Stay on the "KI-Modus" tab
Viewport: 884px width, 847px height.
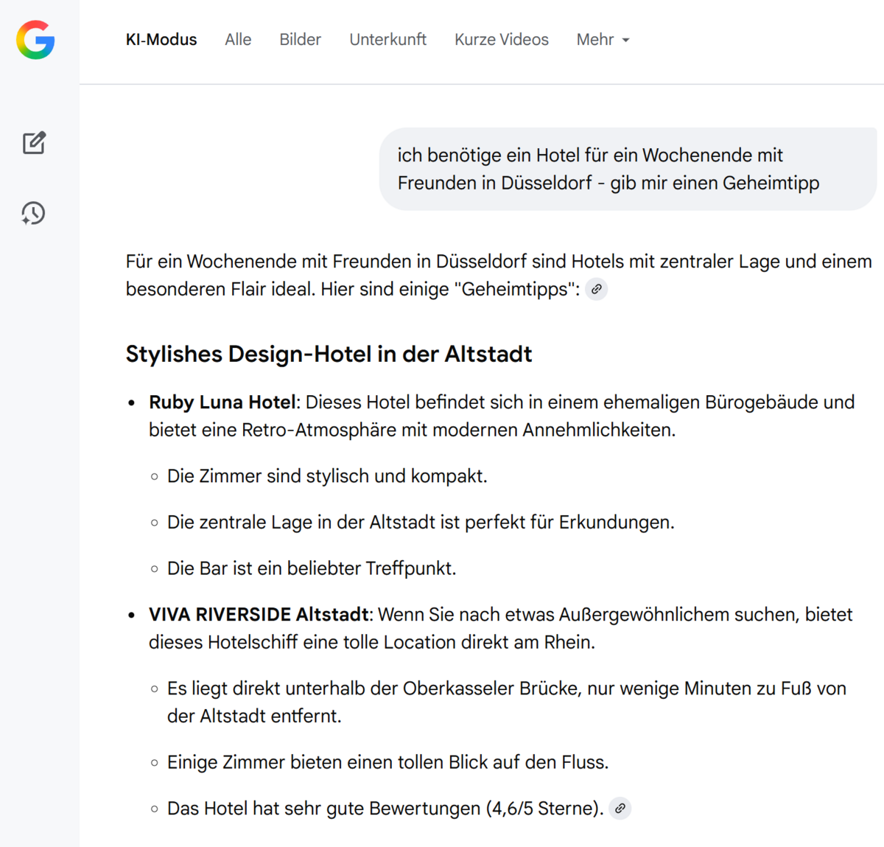click(161, 40)
